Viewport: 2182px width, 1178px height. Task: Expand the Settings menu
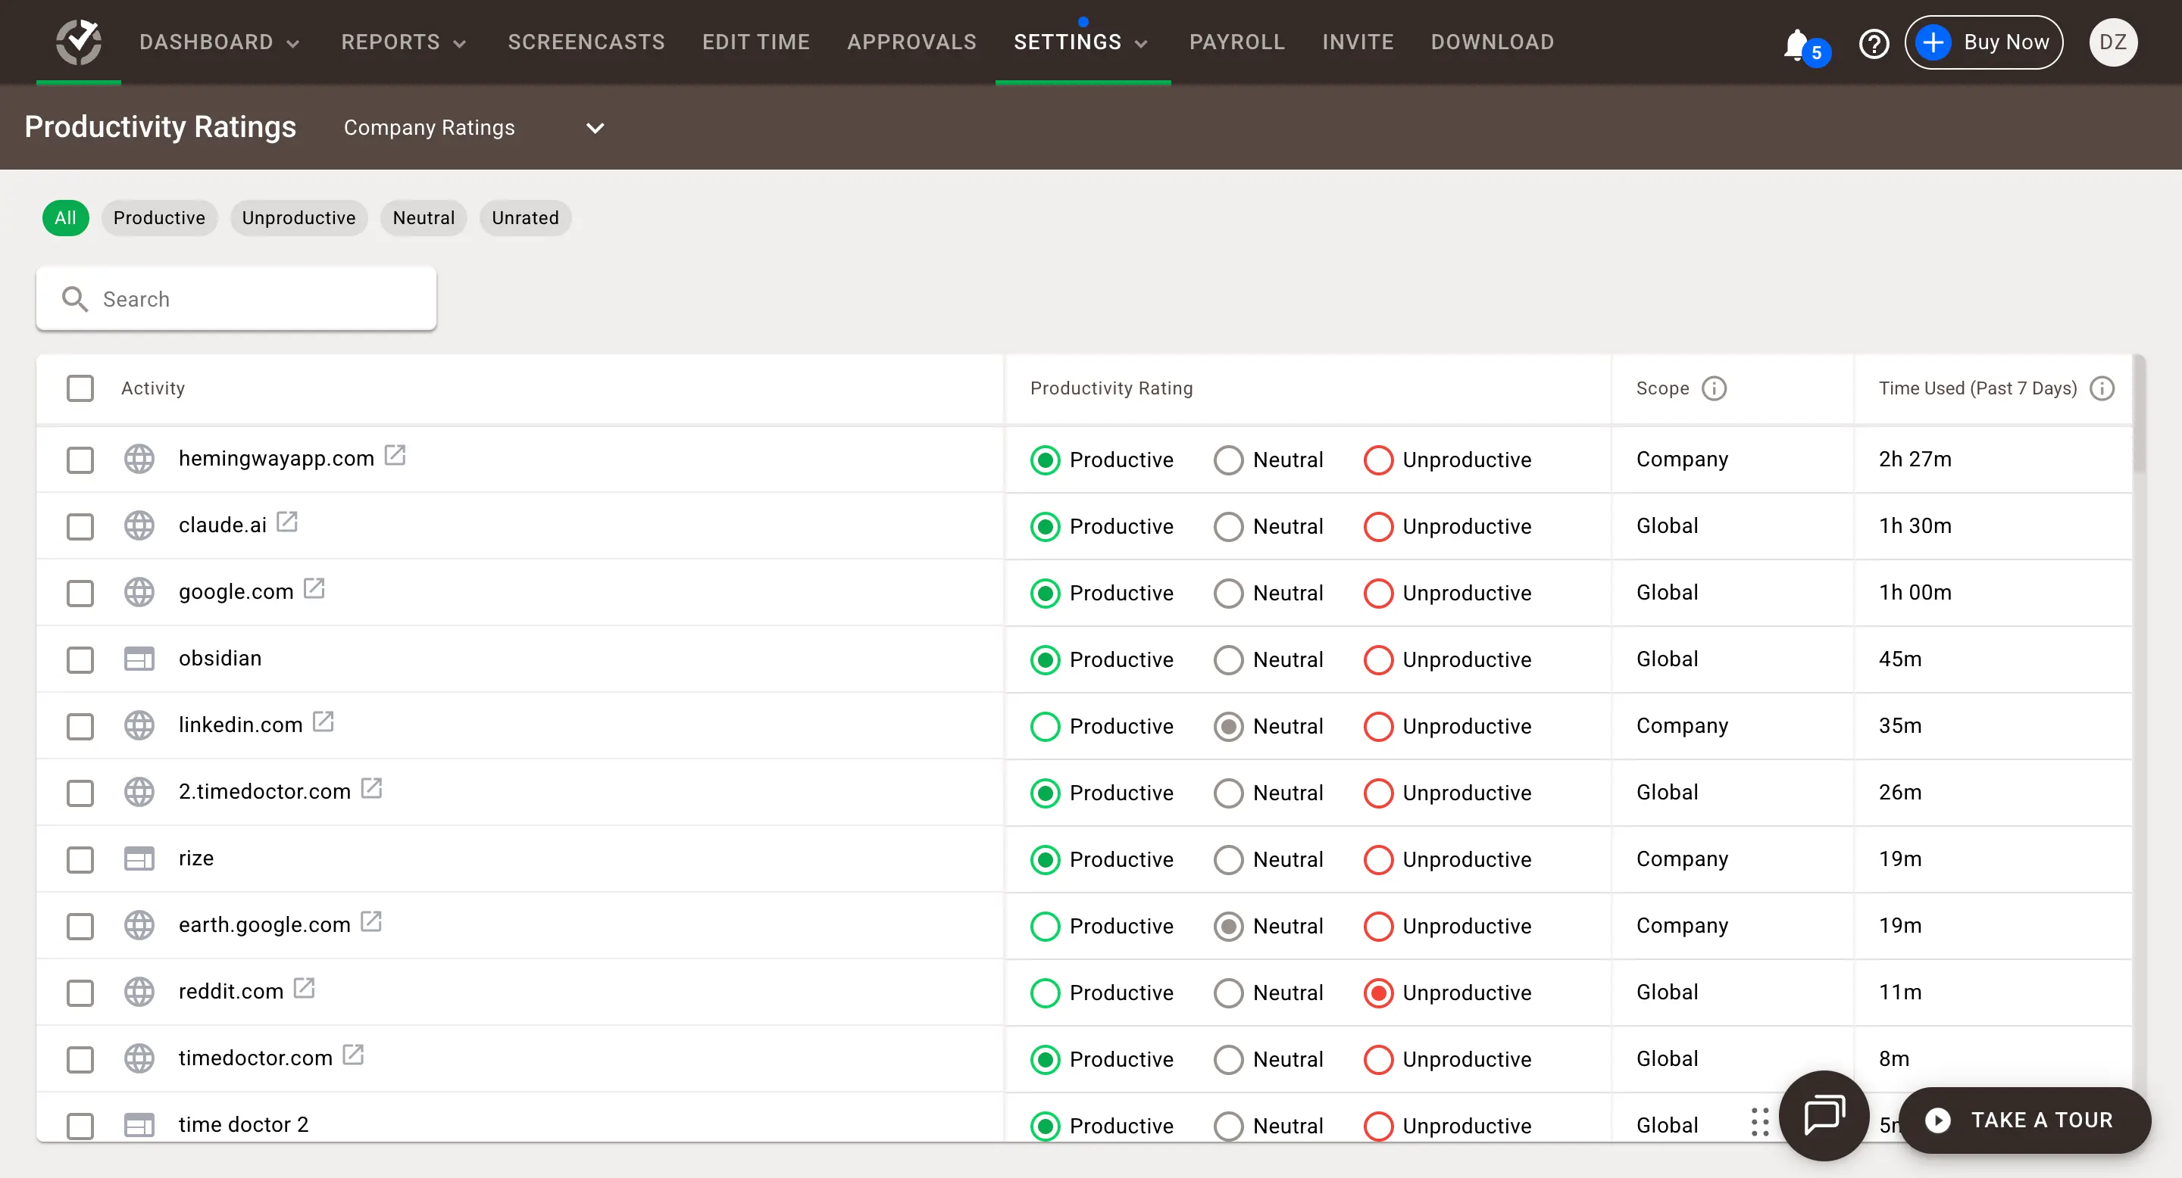point(1081,42)
